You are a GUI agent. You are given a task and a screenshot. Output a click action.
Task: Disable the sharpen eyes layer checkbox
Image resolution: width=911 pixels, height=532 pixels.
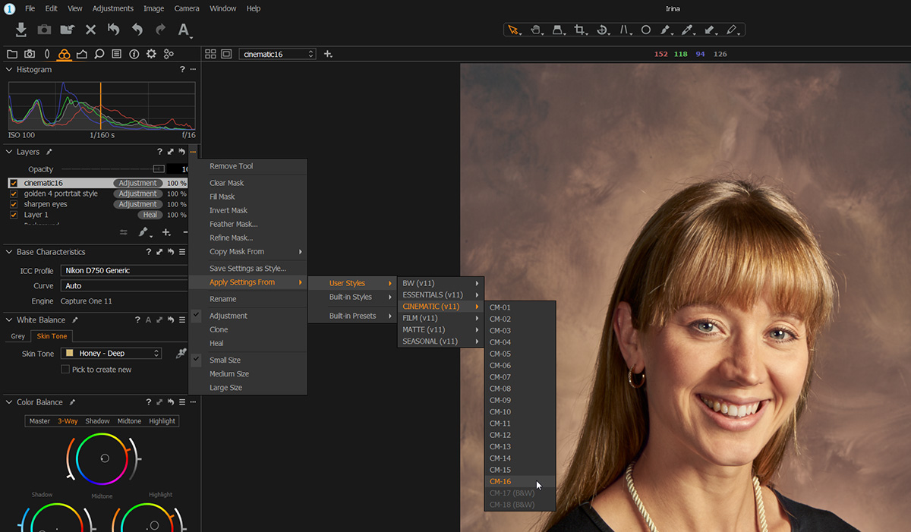(14, 204)
